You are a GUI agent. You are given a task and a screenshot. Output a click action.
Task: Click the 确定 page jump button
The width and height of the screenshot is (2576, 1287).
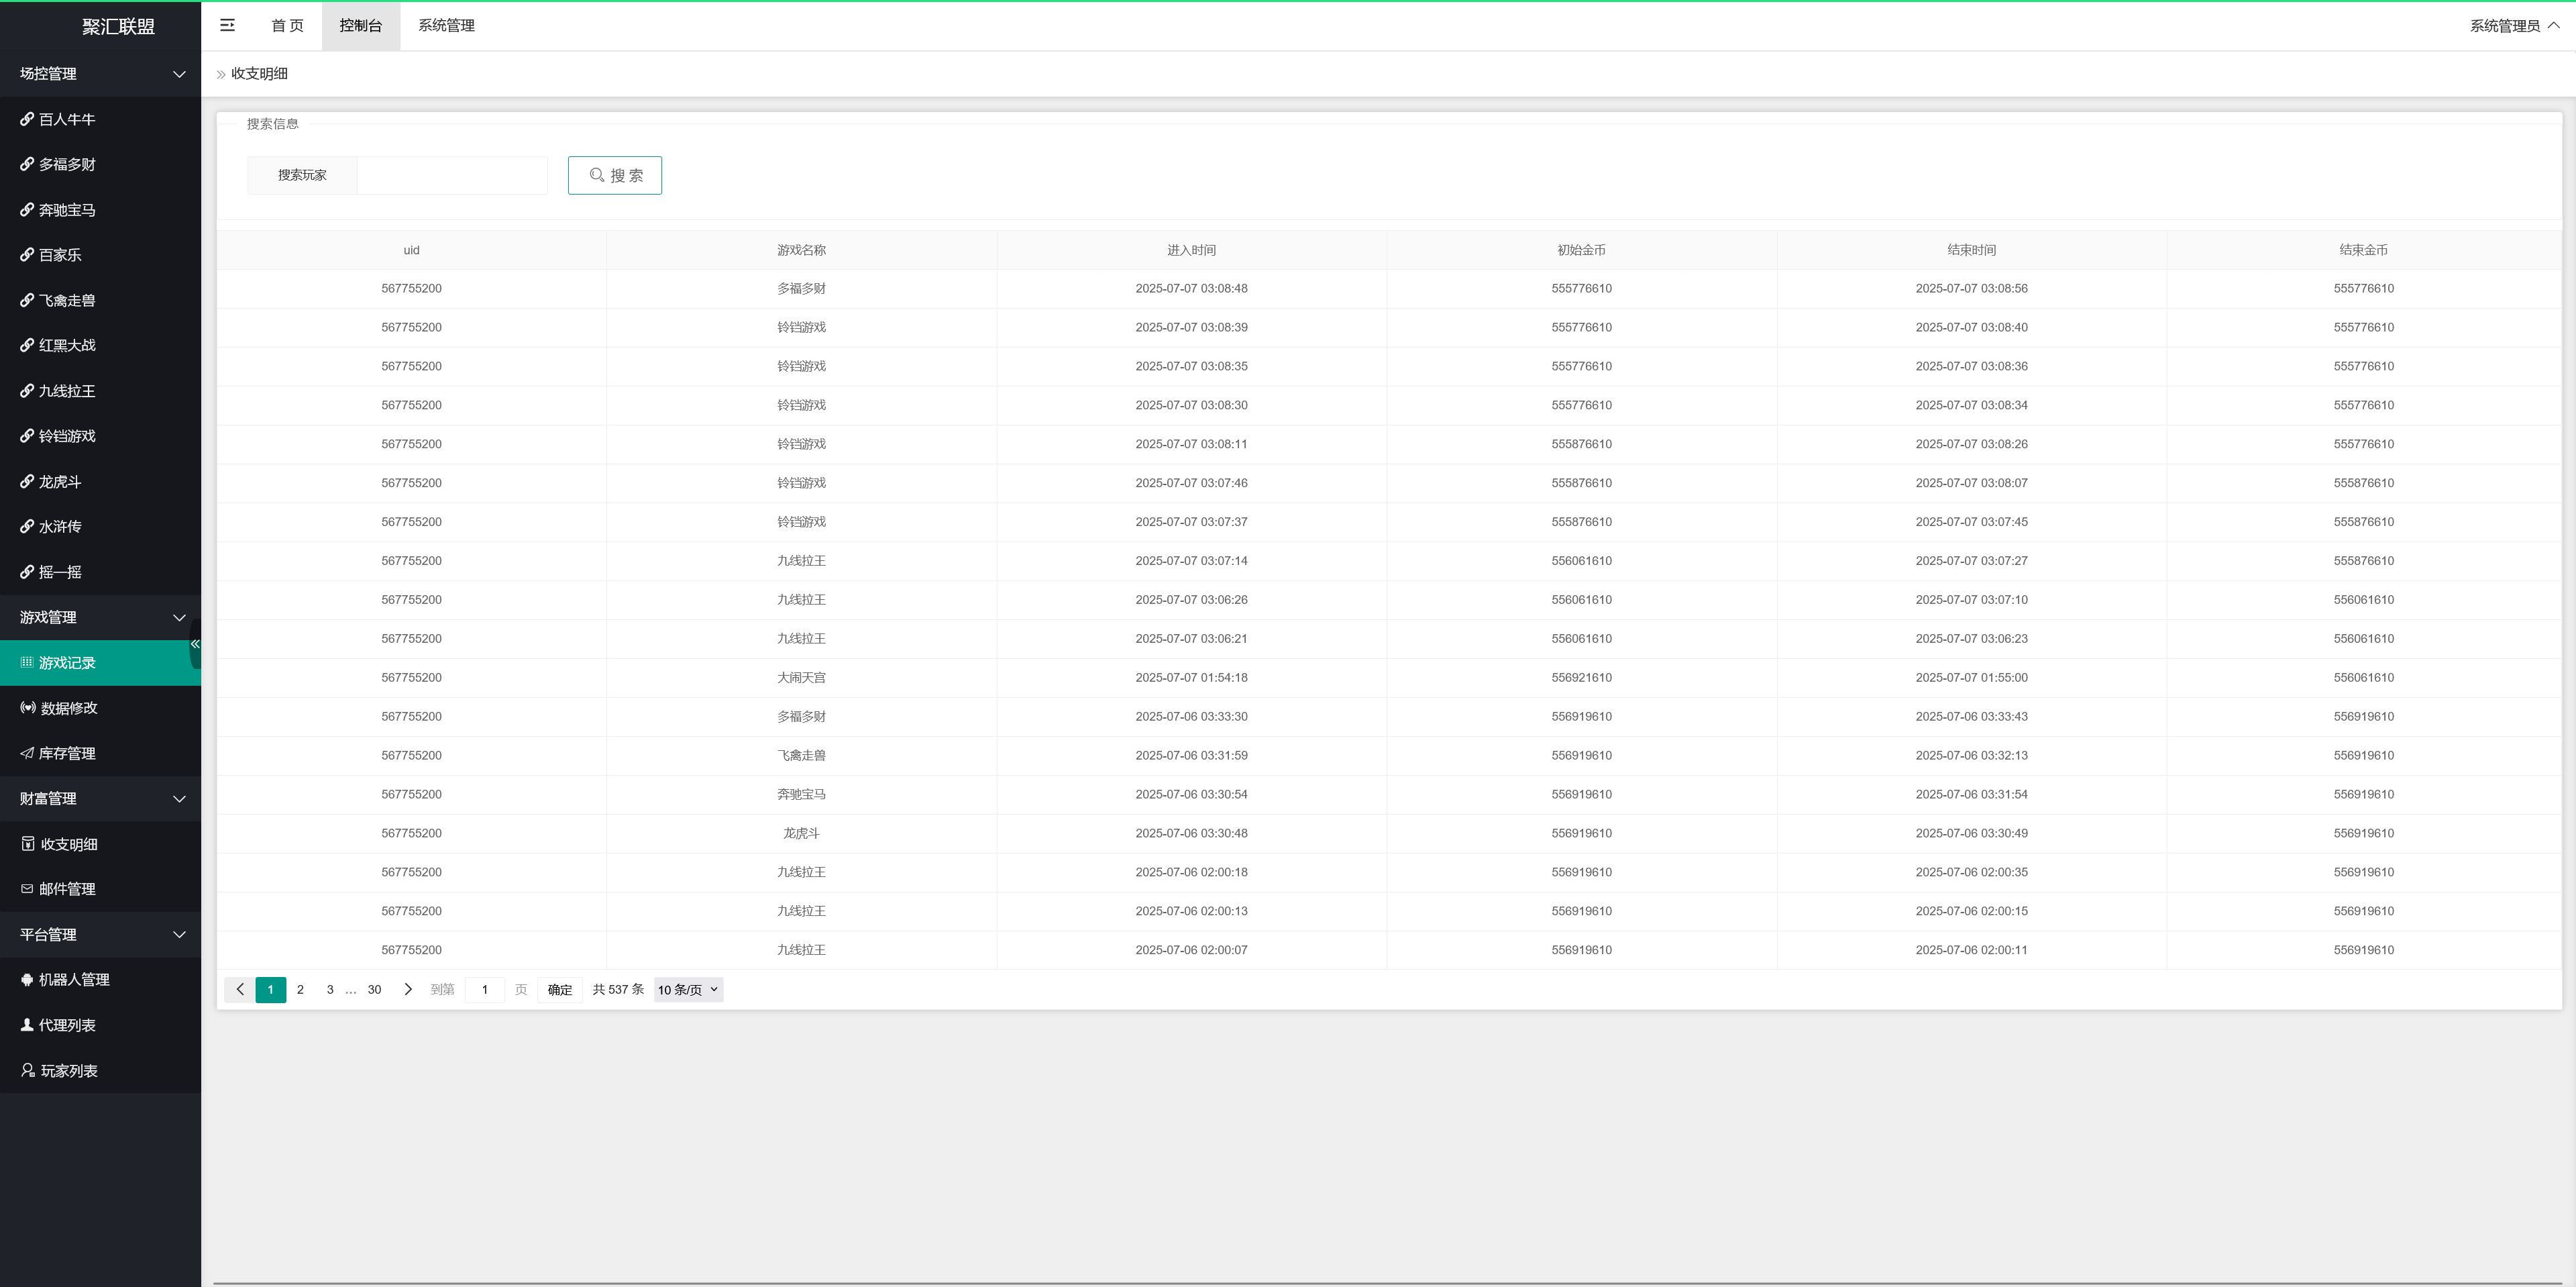559,989
